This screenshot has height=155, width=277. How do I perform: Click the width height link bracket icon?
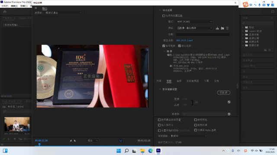point(192,102)
